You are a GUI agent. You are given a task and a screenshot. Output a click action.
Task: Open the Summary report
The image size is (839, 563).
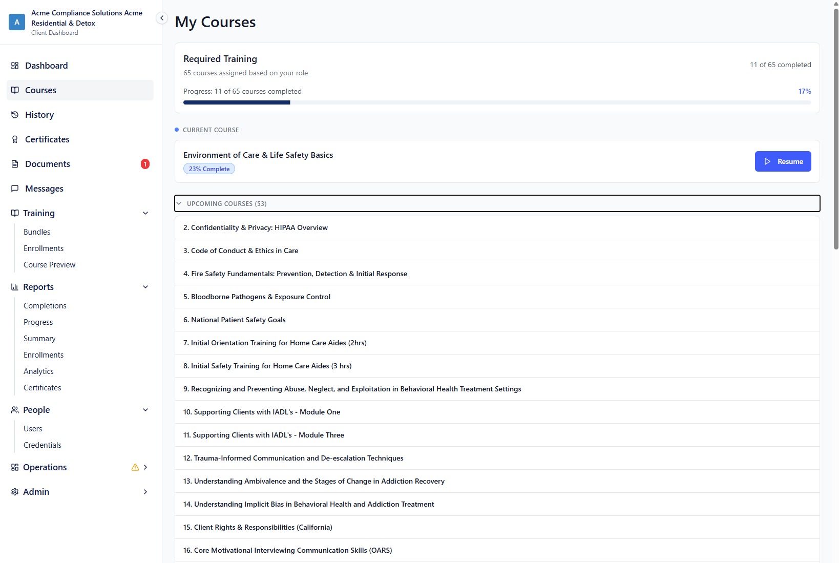click(39, 339)
